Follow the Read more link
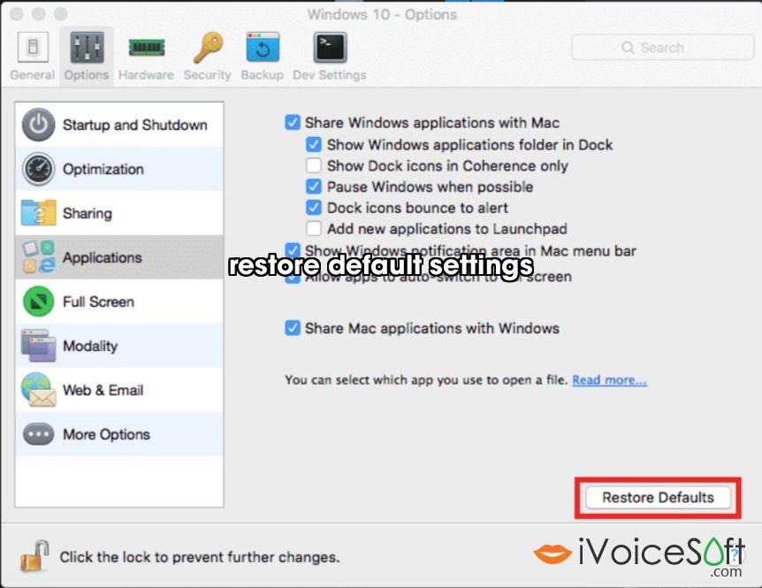The width and height of the screenshot is (762, 588). coord(609,380)
